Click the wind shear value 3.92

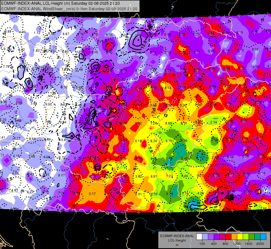pos(19,103)
